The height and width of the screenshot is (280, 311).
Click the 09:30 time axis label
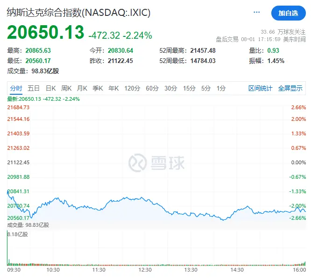click(x=14, y=270)
